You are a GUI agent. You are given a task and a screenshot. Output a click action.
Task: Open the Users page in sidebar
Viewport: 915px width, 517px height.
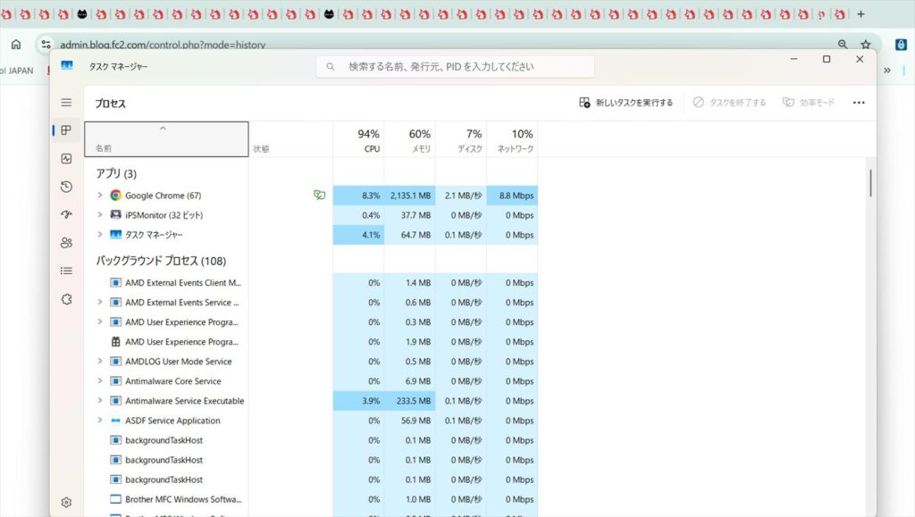66,243
